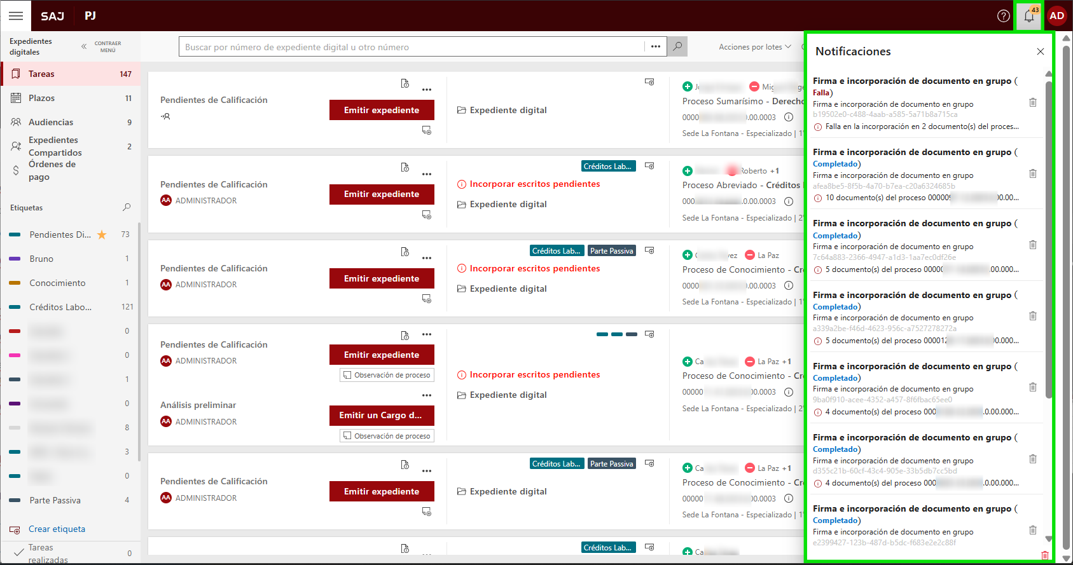Viewport: 1073px width, 565px height.
Task: Delete the failed 'Falla' notification
Action: [1033, 102]
